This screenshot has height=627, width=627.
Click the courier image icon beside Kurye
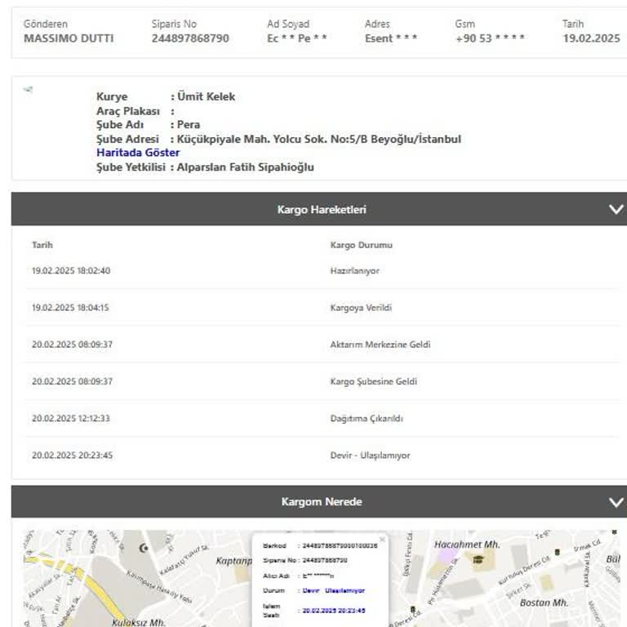28,89
